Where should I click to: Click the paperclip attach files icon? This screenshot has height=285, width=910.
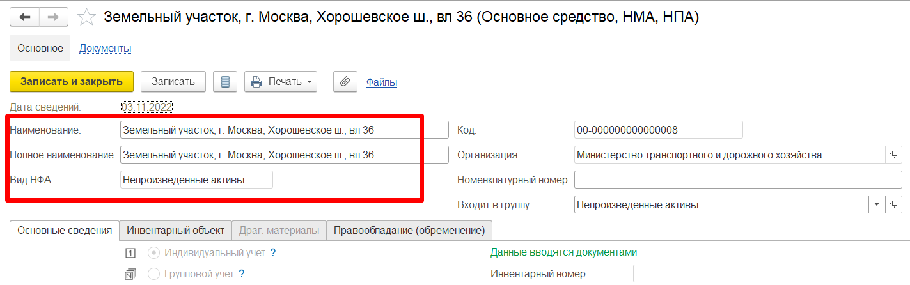(345, 82)
